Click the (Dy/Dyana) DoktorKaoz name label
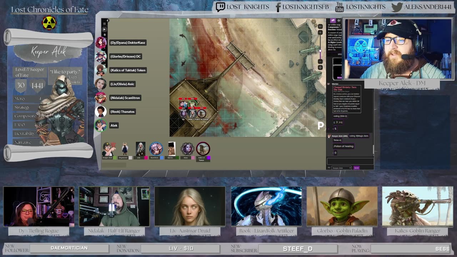The width and height of the screenshot is (457, 257). tap(128, 42)
